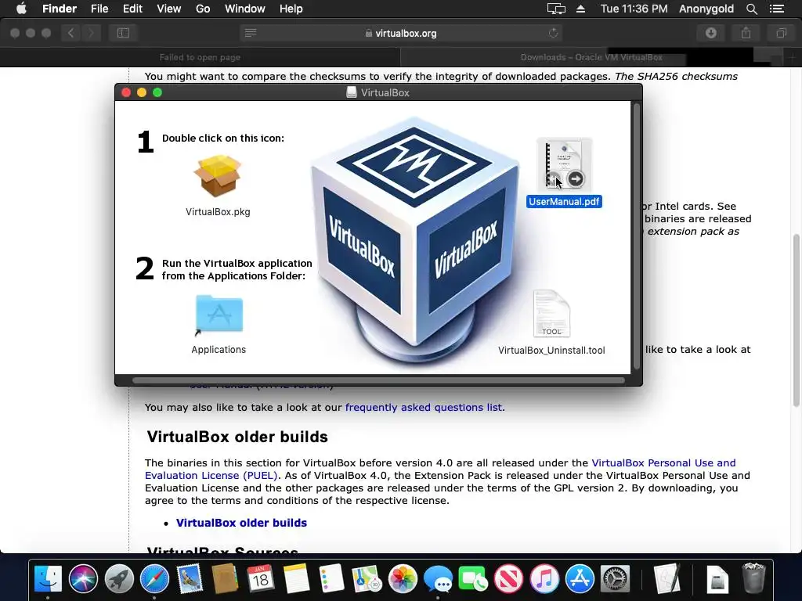The image size is (802, 601).
Task: Open Reminders icon in Dock
Action: pos(331,579)
